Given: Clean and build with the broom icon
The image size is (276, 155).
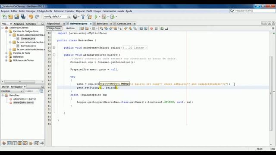Looking at the screenshot, I should pos(89,17).
